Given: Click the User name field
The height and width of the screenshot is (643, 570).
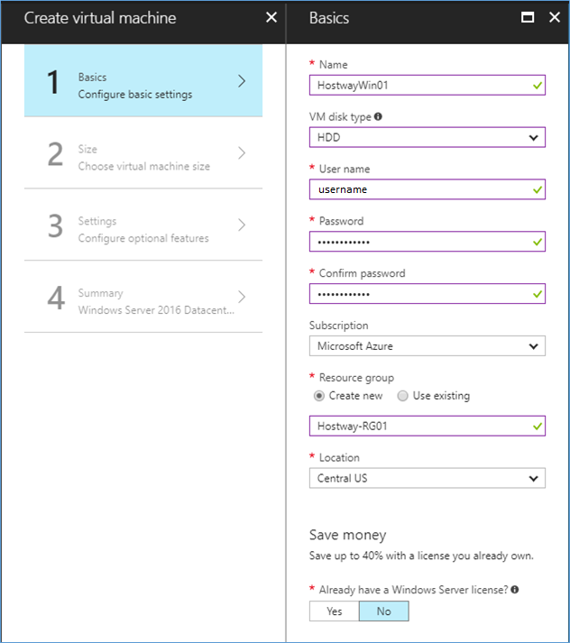Looking at the screenshot, I should pyautogui.click(x=427, y=189).
